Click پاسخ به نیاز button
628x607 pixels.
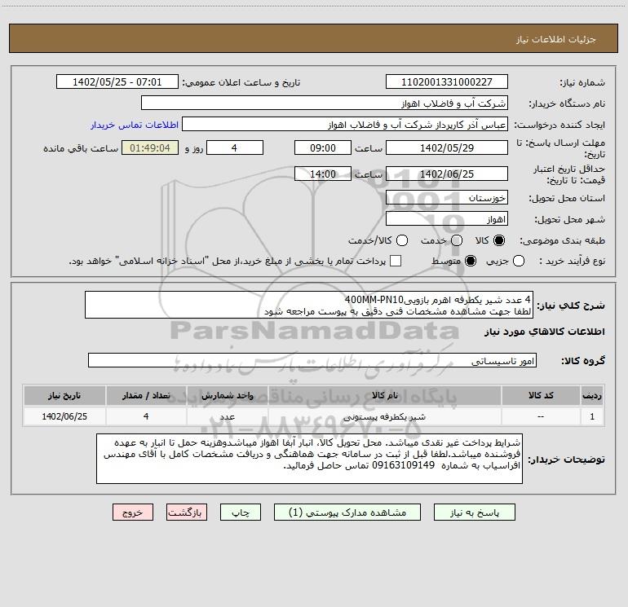pos(475,512)
